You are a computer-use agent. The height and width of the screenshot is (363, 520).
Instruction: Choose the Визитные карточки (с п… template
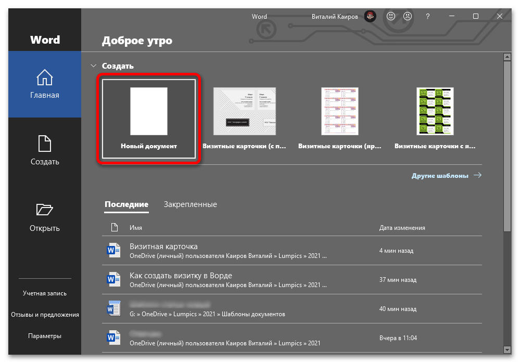[x=245, y=119]
